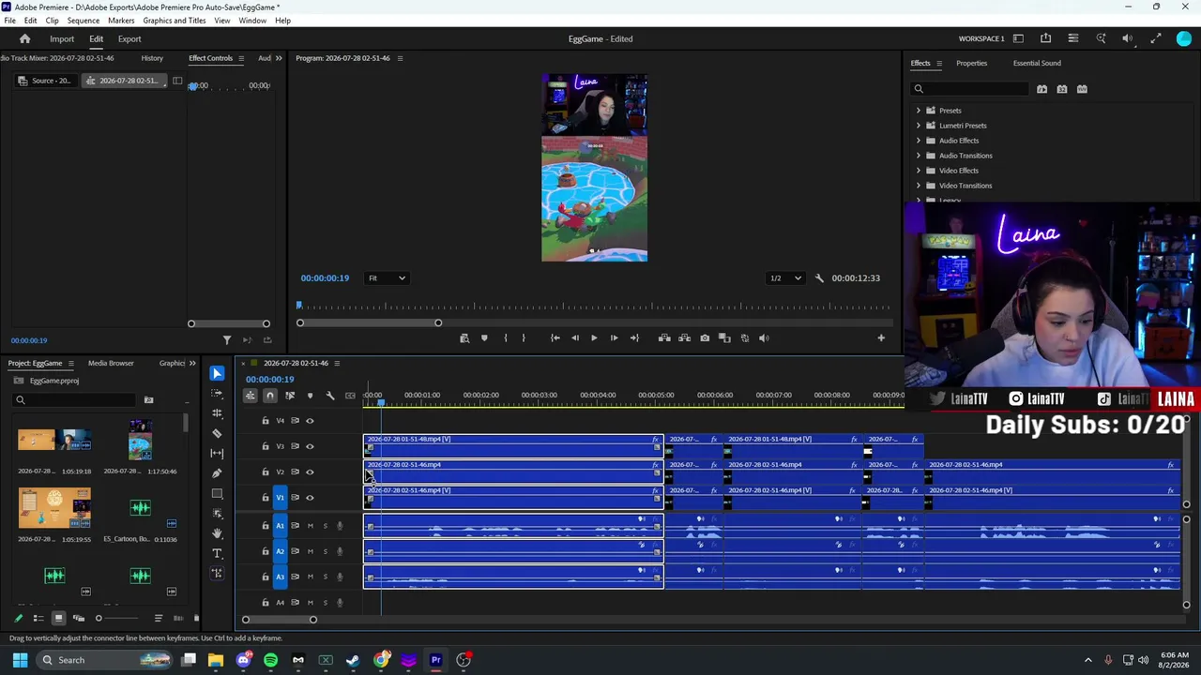Click the Lift button in Program monitor

[664, 338]
